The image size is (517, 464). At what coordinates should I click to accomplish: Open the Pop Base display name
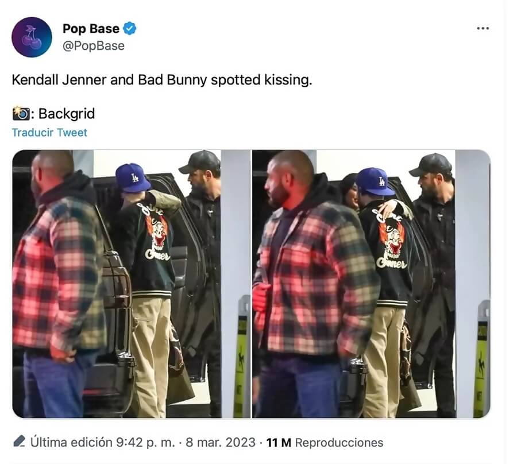(91, 29)
